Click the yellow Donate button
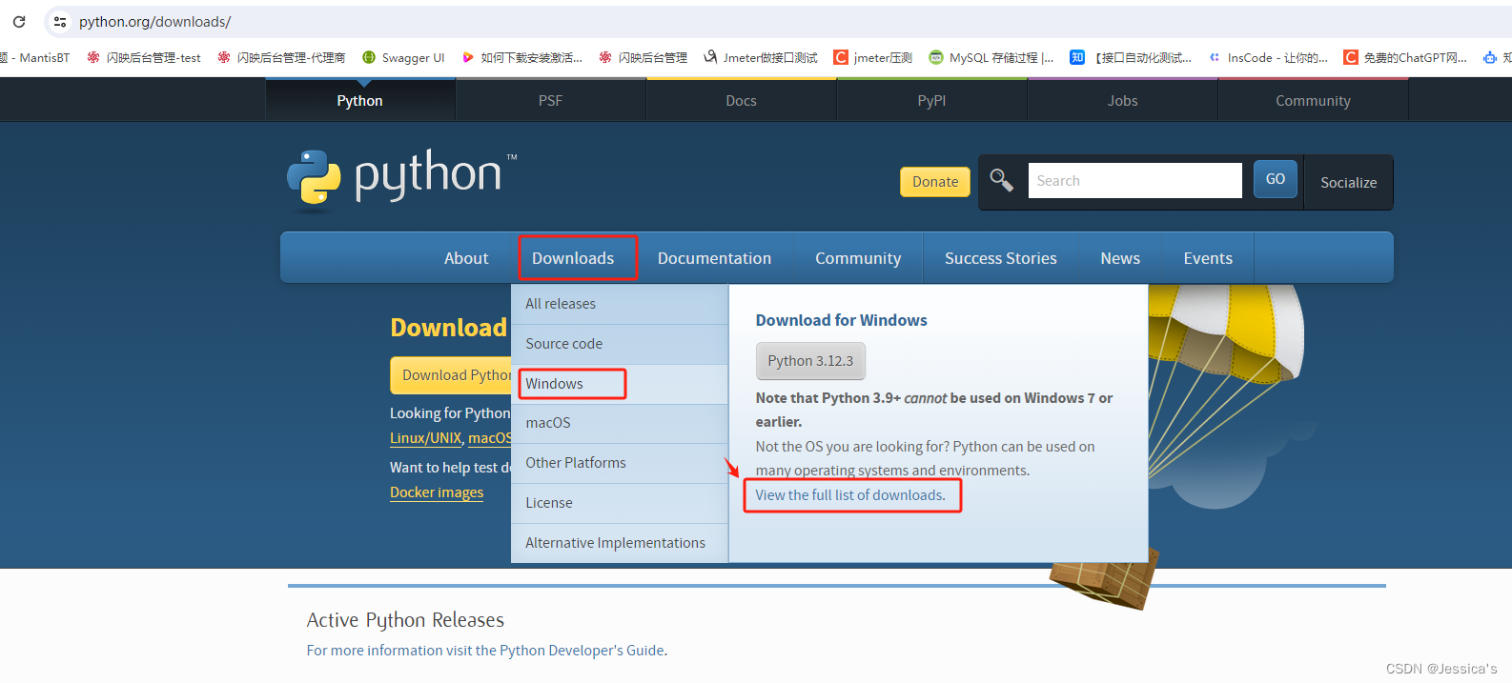The width and height of the screenshot is (1512, 683). coord(935,182)
